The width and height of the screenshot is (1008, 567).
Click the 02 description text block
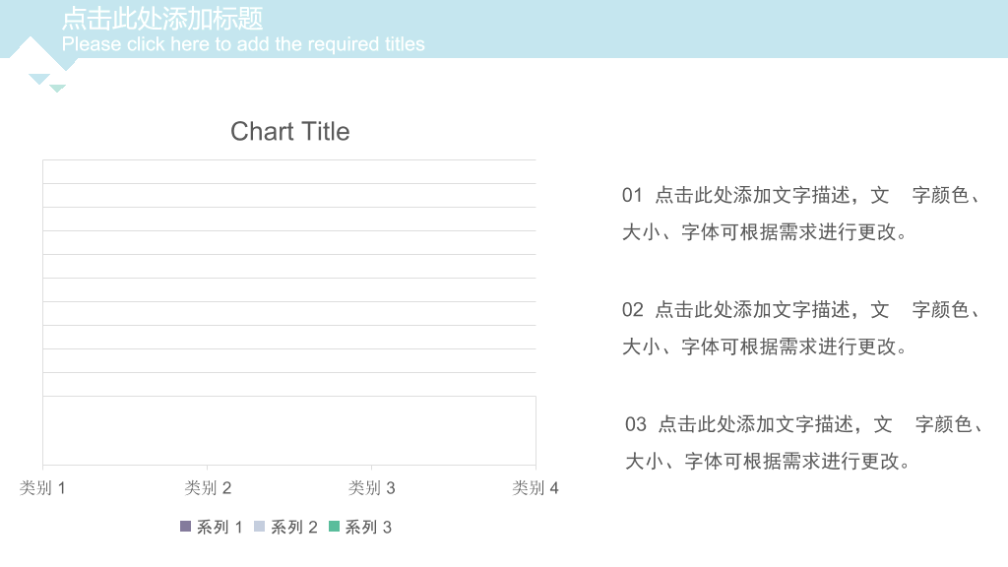click(x=801, y=328)
